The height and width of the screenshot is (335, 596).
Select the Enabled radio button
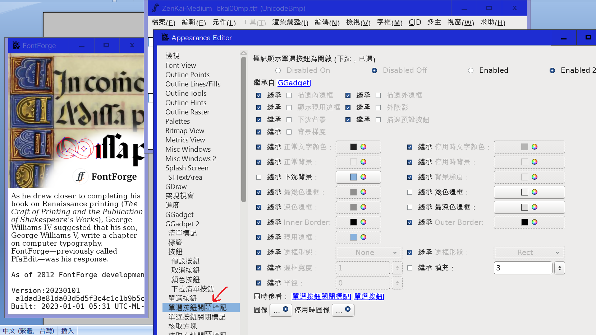(471, 70)
